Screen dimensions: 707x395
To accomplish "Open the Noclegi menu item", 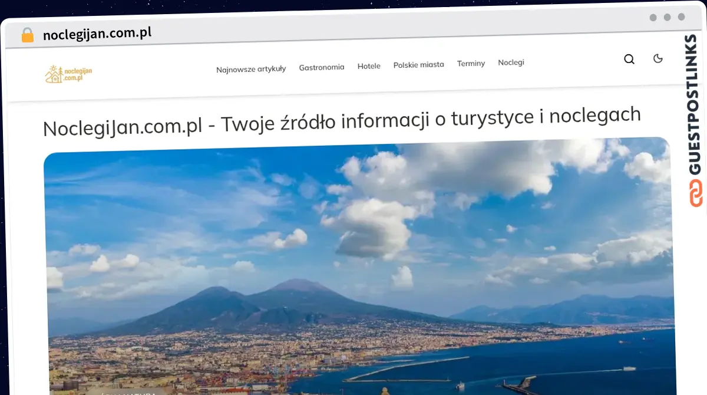I will [x=511, y=62].
